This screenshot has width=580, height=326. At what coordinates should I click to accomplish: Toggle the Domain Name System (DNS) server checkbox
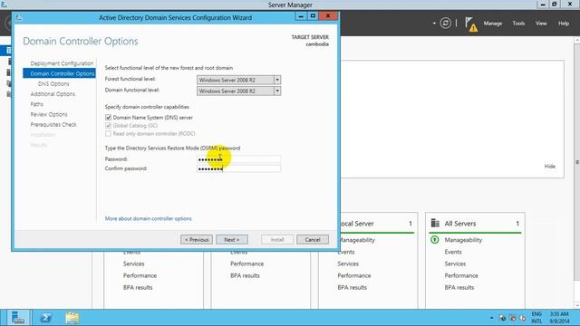(x=108, y=117)
